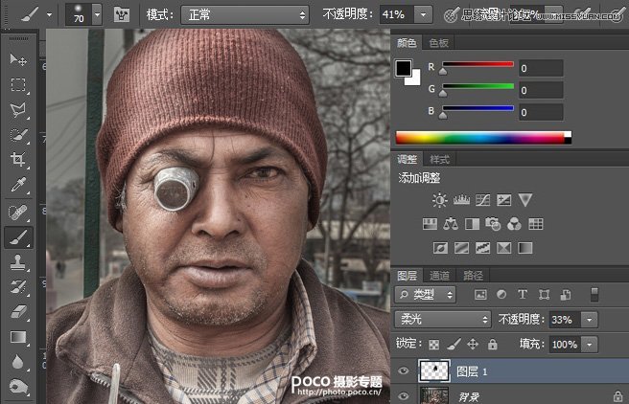Select the Rectangular Marquee tool
Viewport: 629px width, 404px height.
pos(18,85)
